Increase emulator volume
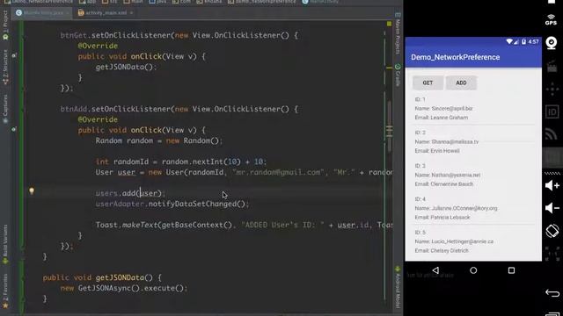This screenshot has height=316, width=563. click(x=552, y=185)
